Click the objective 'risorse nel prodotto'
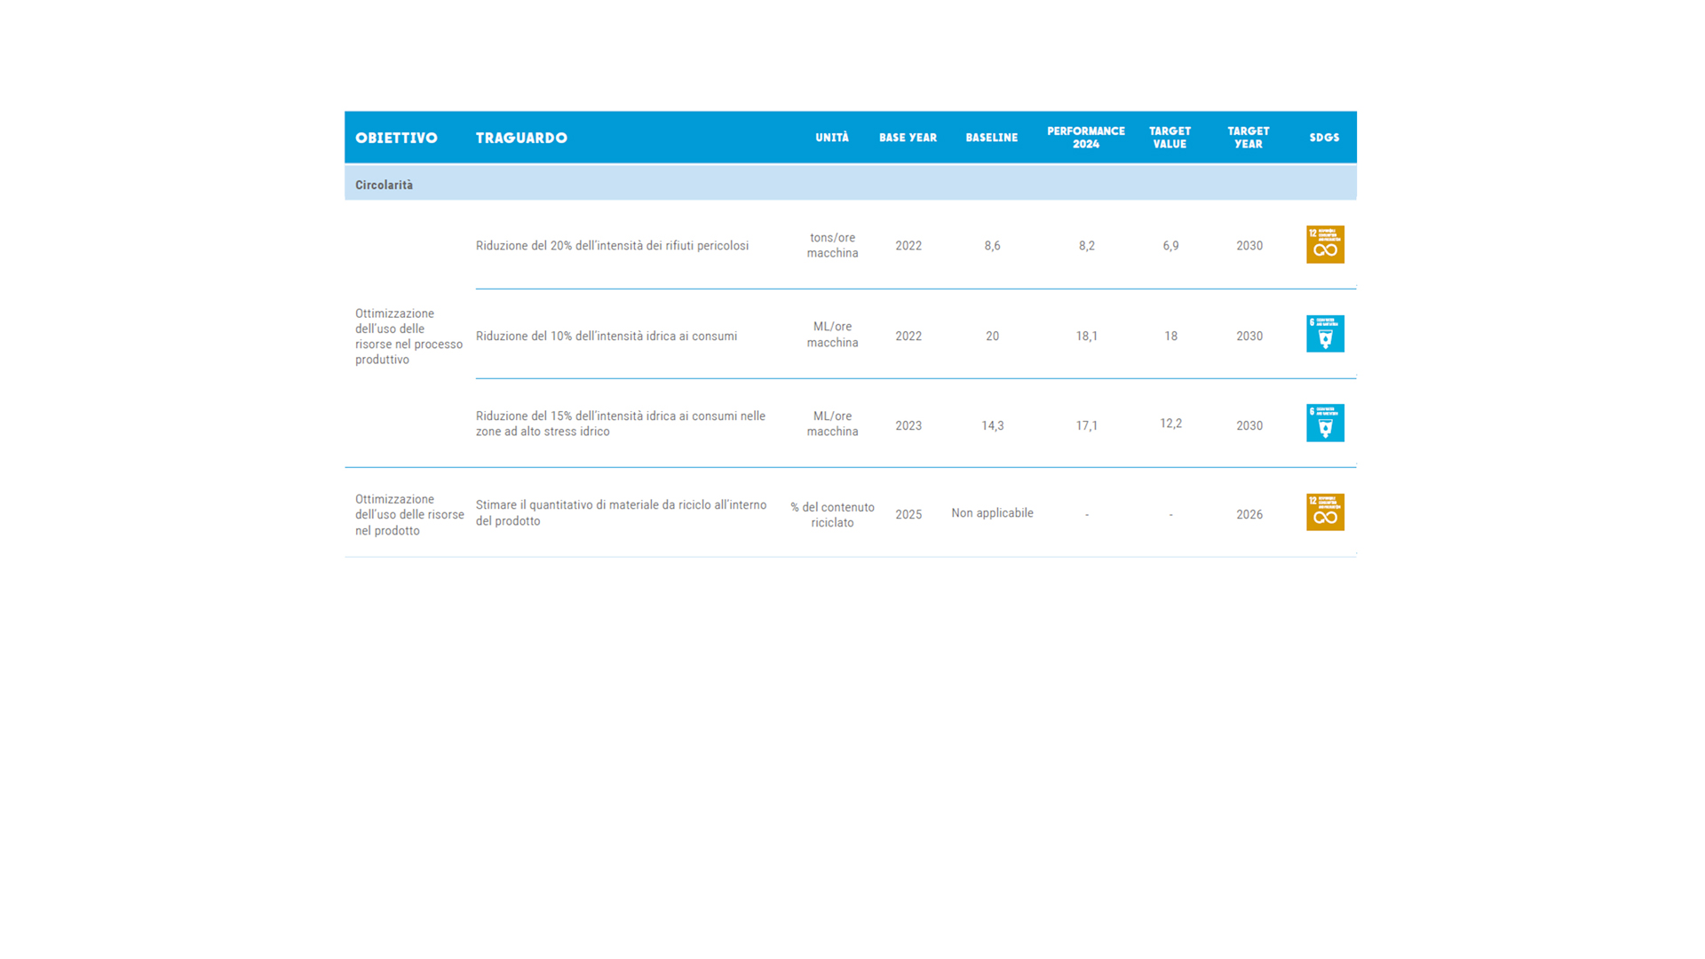The image size is (1705, 959). tap(409, 515)
